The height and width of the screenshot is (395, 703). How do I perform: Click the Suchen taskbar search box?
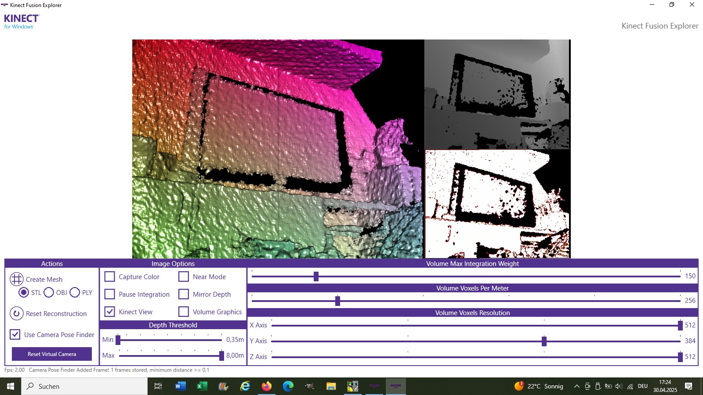(84, 386)
